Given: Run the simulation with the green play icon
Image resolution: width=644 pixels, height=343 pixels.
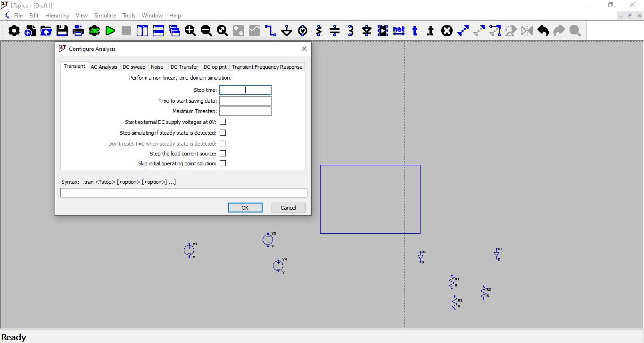Looking at the screenshot, I should [x=110, y=31].
